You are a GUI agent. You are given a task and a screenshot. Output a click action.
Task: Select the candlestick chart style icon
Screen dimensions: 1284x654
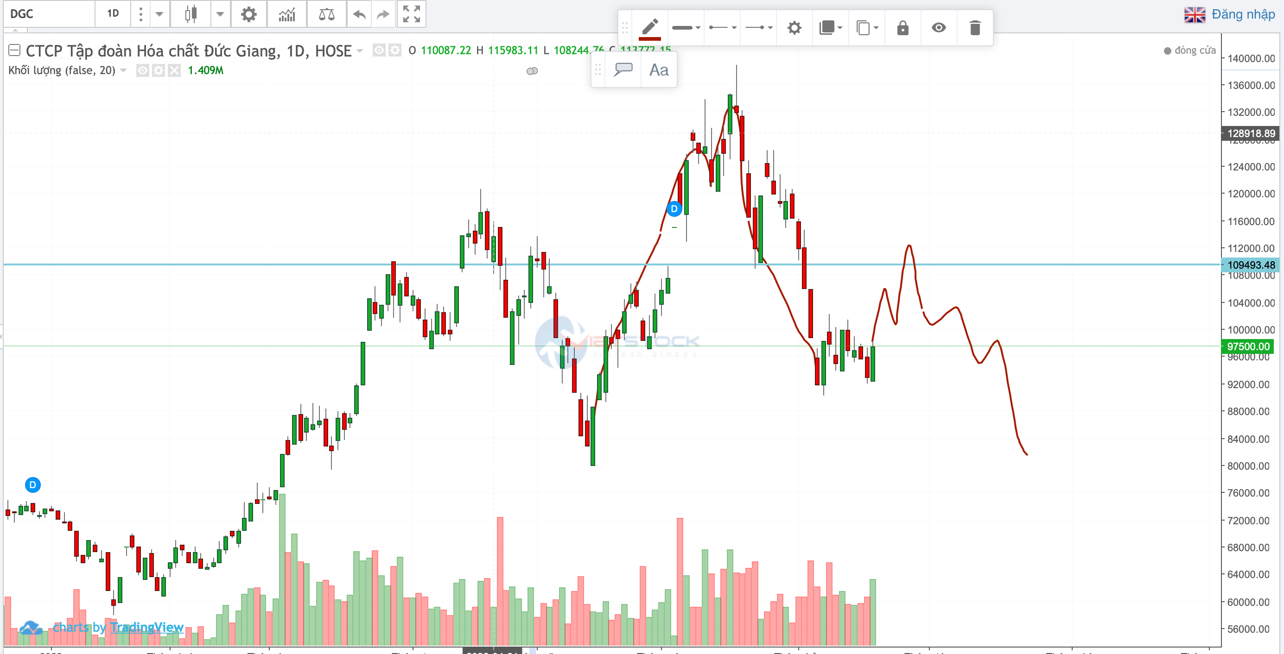(191, 13)
